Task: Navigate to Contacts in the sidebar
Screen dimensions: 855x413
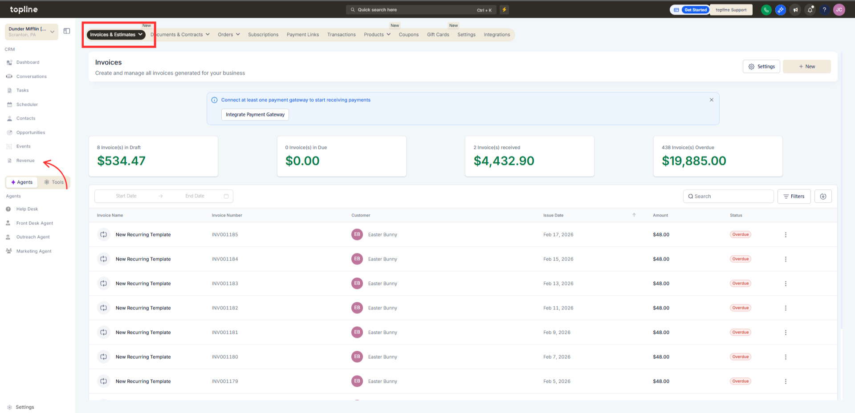Action: (25, 118)
